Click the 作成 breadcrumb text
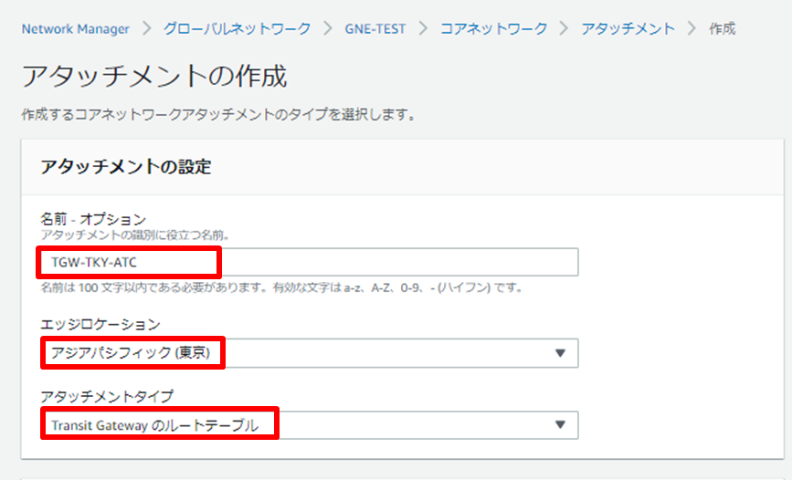The image size is (792, 480). (x=723, y=29)
